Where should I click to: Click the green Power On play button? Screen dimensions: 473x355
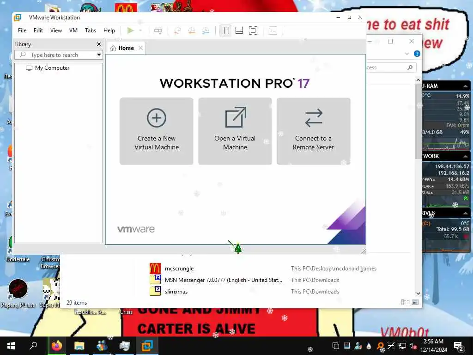pyautogui.click(x=131, y=31)
